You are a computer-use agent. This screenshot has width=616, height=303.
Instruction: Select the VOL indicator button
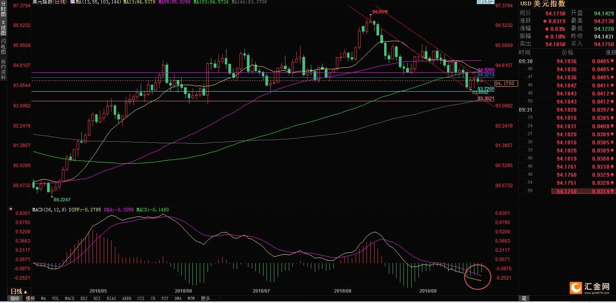[x=56, y=298]
